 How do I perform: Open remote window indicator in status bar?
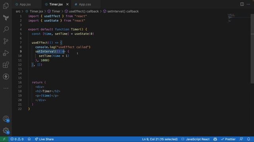[4, 139]
